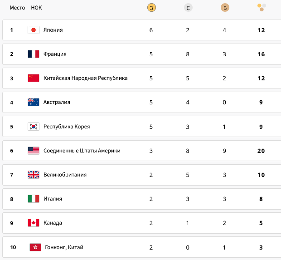Click the France flag icon
281x260 pixels.
tap(34, 54)
